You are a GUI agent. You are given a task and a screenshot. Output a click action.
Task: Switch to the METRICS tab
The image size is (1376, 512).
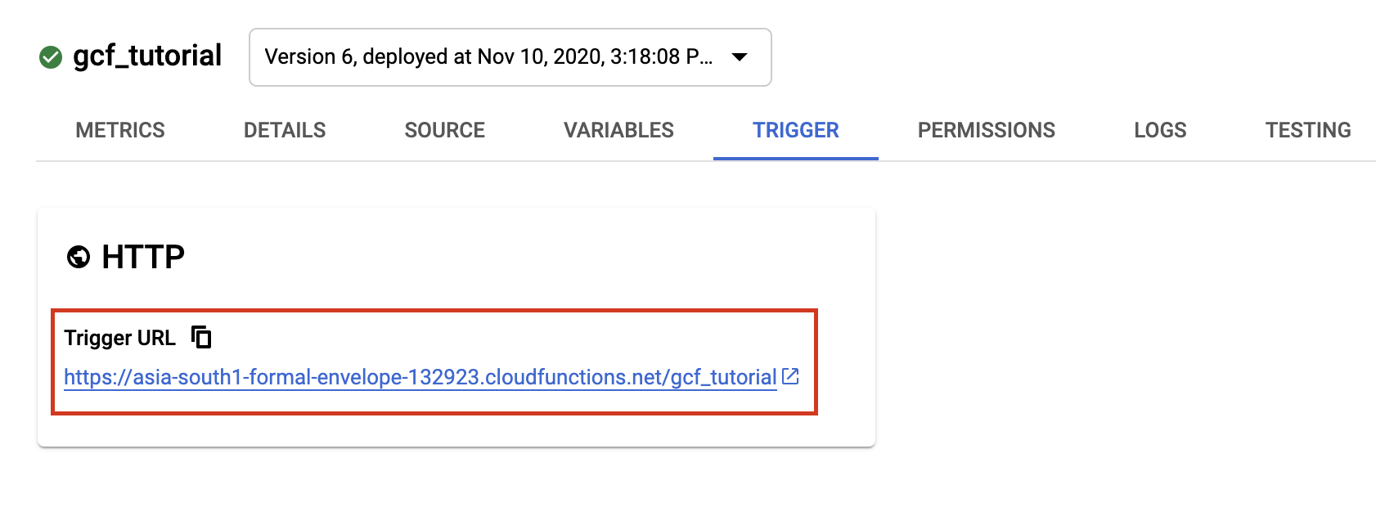coord(120,130)
